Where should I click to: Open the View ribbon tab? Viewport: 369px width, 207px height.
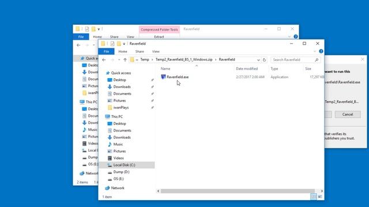[x=156, y=51]
